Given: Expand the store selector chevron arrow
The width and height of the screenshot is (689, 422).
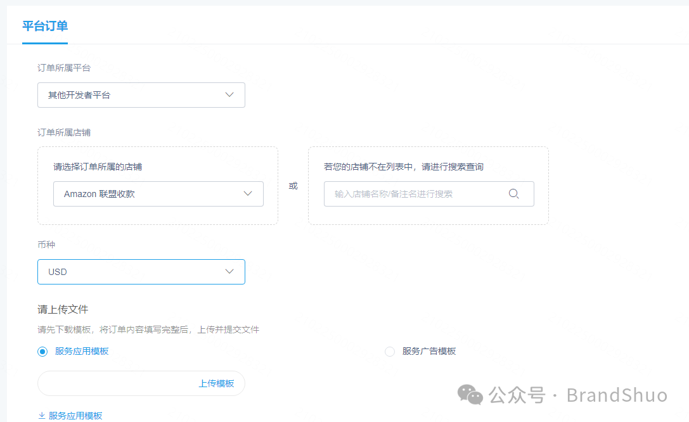Looking at the screenshot, I should tap(248, 194).
